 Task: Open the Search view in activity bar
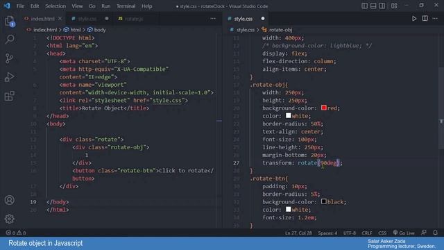pyautogui.click(x=9, y=40)
